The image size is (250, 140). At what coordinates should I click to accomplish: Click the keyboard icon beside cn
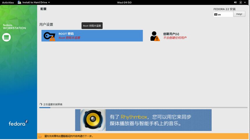pos(216,14)
